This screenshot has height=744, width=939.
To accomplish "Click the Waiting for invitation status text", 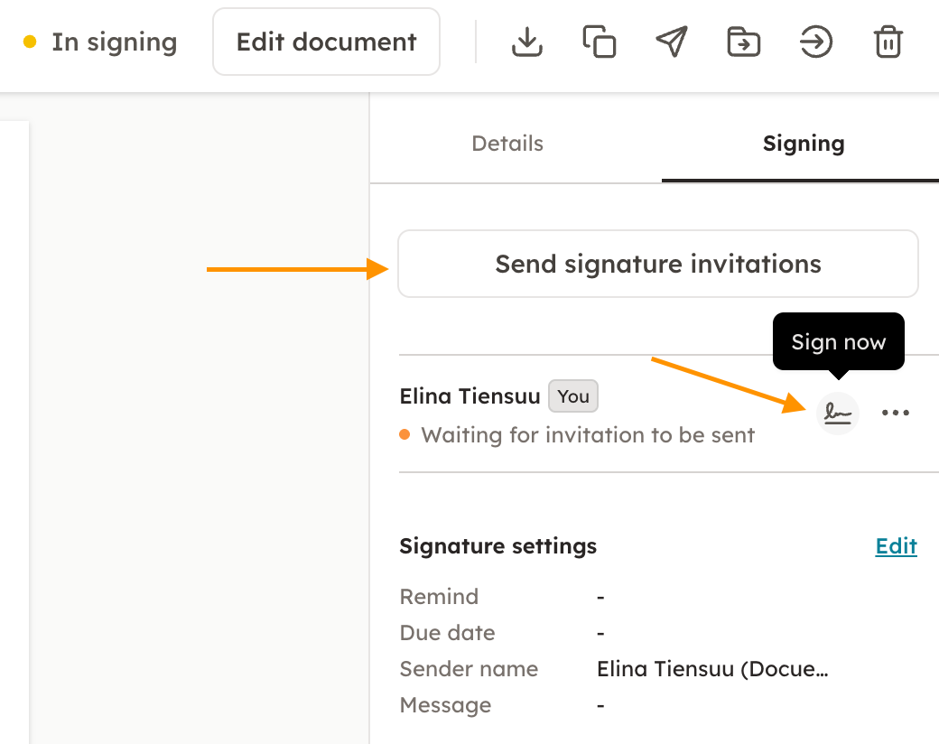I will point(588,435).
